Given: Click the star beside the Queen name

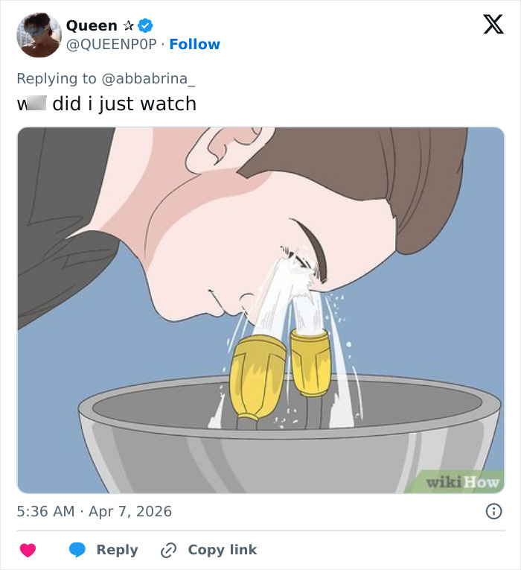Looking at the screenshot, I should [x=128, y=25].
